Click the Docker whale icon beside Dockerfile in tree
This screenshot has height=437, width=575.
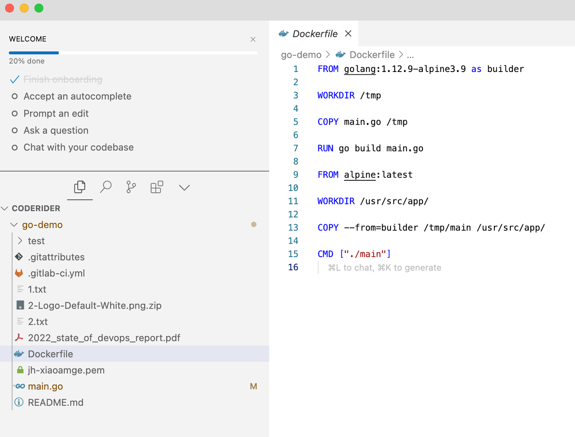[19, 354]
